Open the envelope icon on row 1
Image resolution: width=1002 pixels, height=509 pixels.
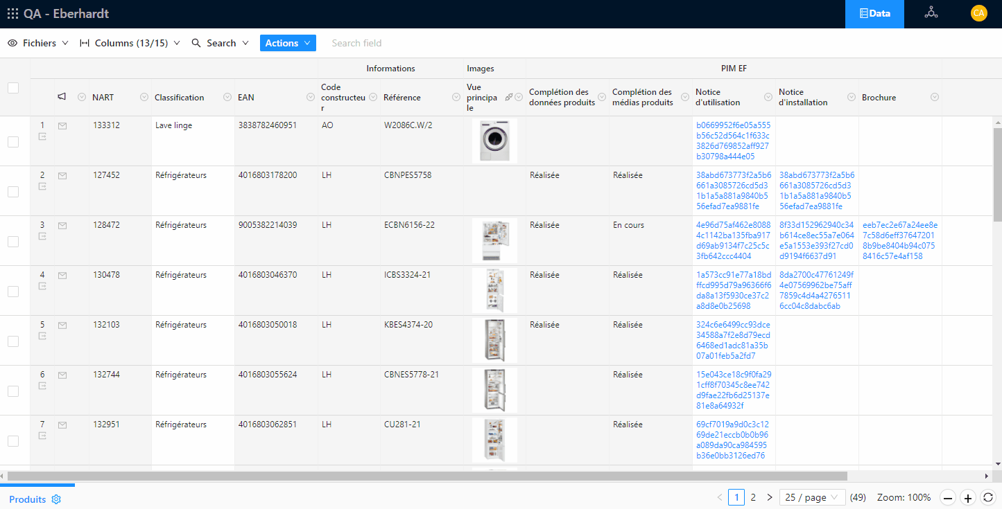(62, 125)
